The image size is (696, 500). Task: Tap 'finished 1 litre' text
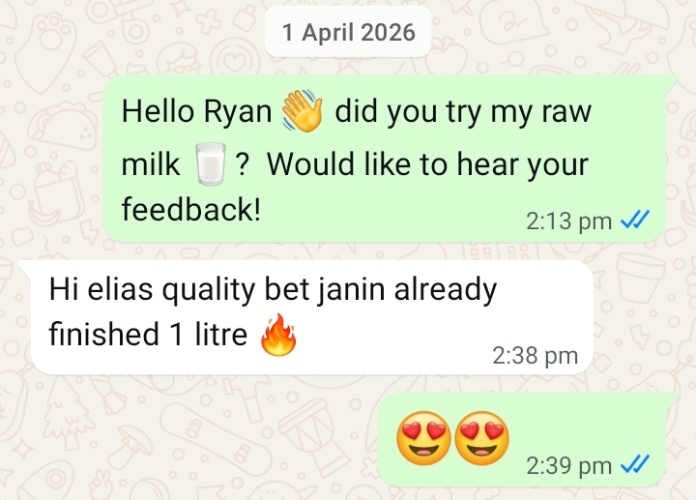tap(148, 334)
